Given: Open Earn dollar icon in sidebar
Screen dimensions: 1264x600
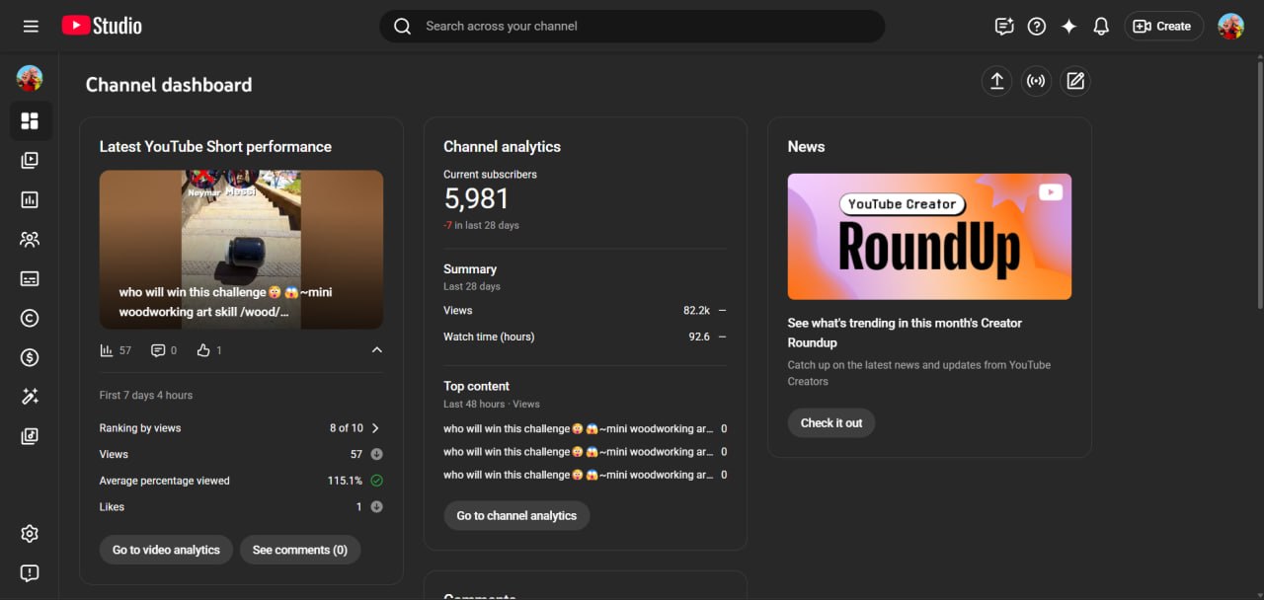Looking at the screenshot, I should click(30, 357).
